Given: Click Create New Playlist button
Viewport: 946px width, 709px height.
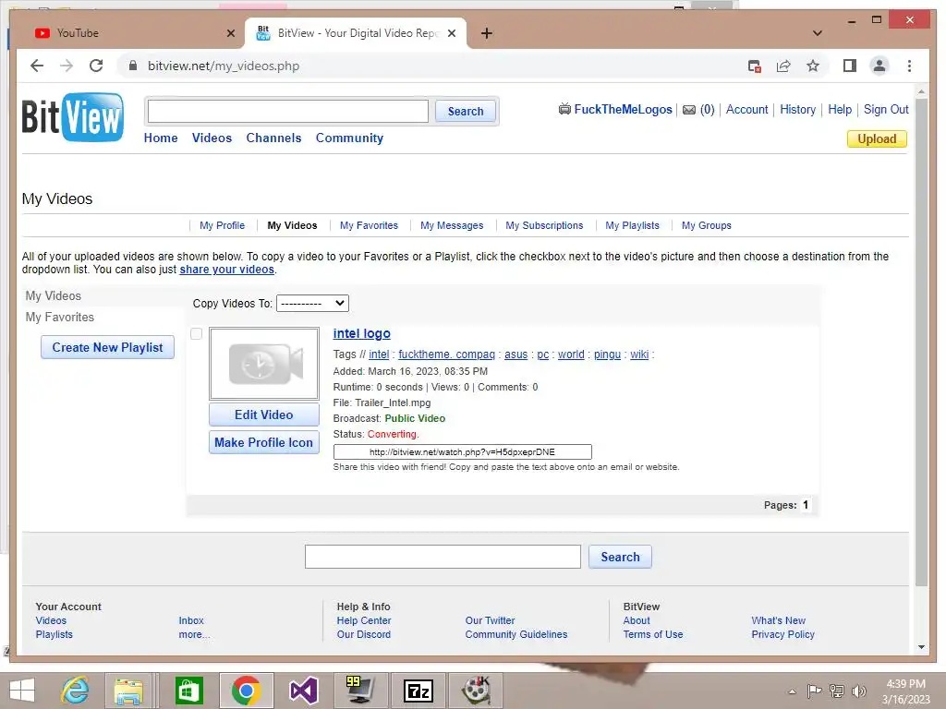Looking at the screenshot, I should pyautogui.click(x=107, y=347).
